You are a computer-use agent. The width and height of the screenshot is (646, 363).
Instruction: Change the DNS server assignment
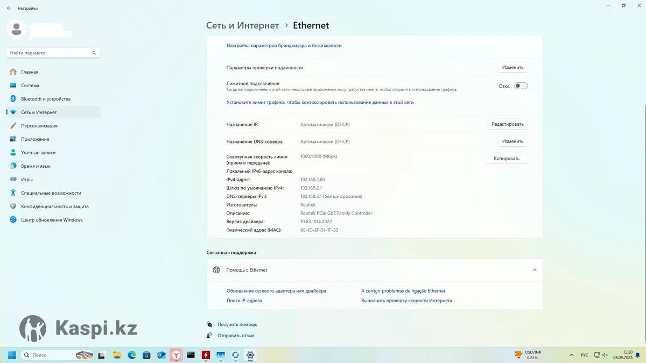512,141
